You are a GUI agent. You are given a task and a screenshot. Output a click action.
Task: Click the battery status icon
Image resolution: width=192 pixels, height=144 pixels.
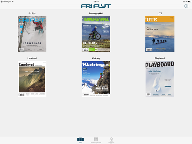(x=189, y=2)
